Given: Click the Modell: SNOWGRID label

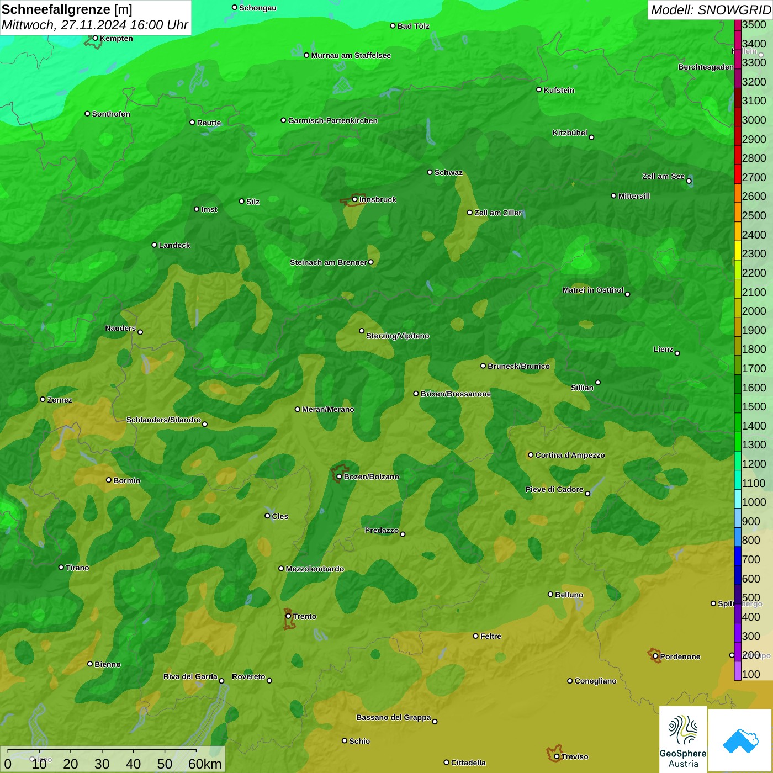Looking at the screenshot, I should pyautogui.click(x=711, y=10).
